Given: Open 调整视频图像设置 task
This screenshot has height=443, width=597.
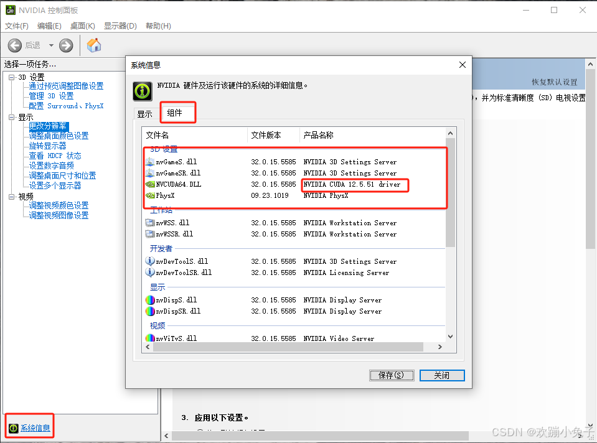Looking at the screenshot, I should click(59, 215).
